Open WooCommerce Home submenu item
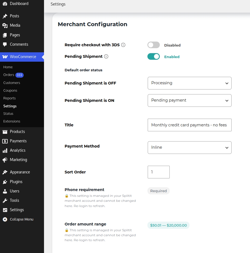The width and height of the screenshot is (250, 253). [x=8, y=67]
